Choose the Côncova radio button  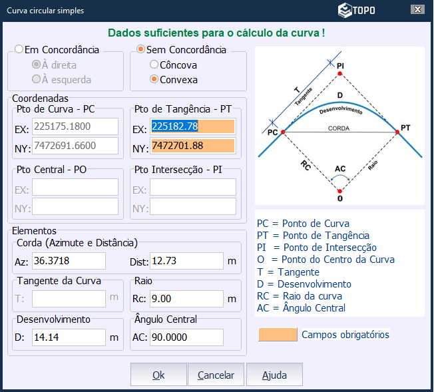154,65
